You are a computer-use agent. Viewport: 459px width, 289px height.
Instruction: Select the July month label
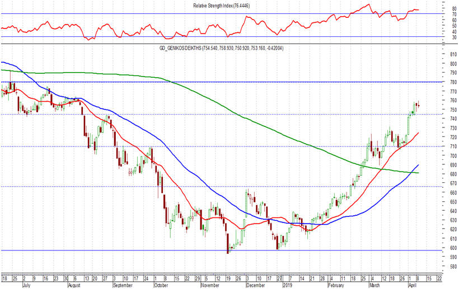pos(26,285)
